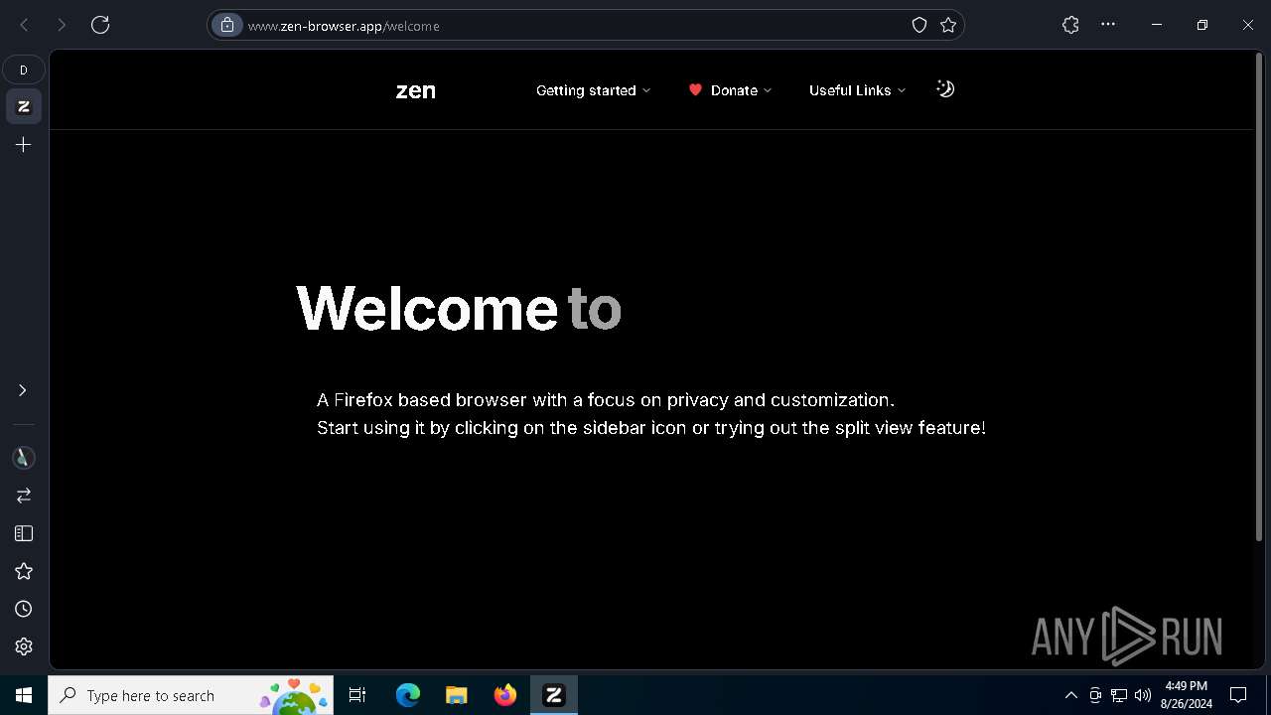
Task: Open settings gear in sidebar
Action: pos(24,646)
